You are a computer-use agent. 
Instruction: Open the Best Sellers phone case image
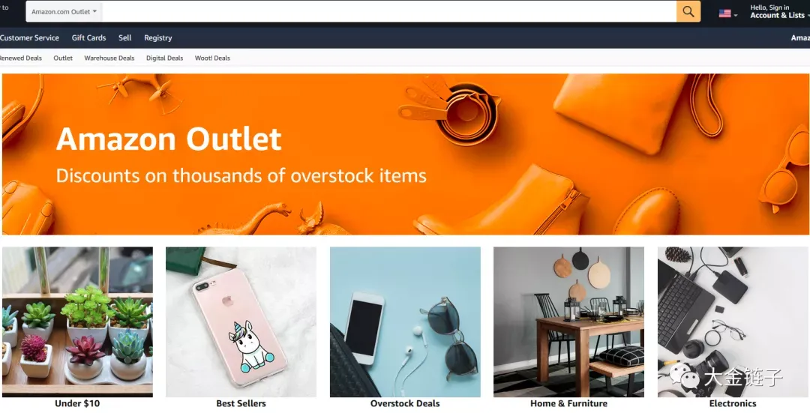(241, 322)
